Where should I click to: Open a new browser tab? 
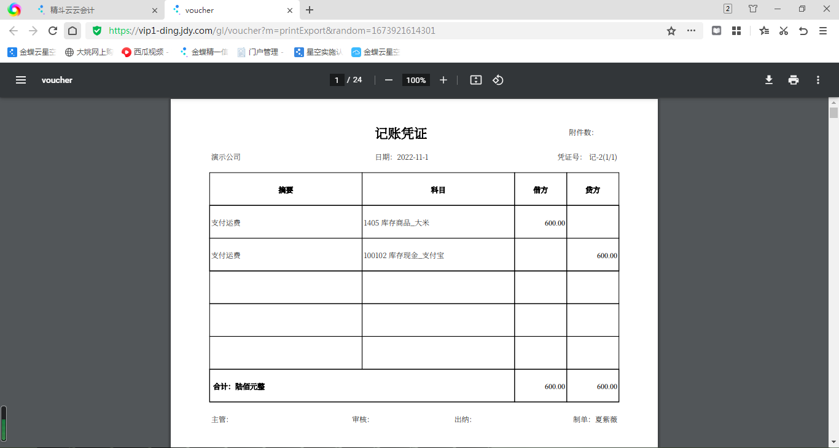click(310, 10)
